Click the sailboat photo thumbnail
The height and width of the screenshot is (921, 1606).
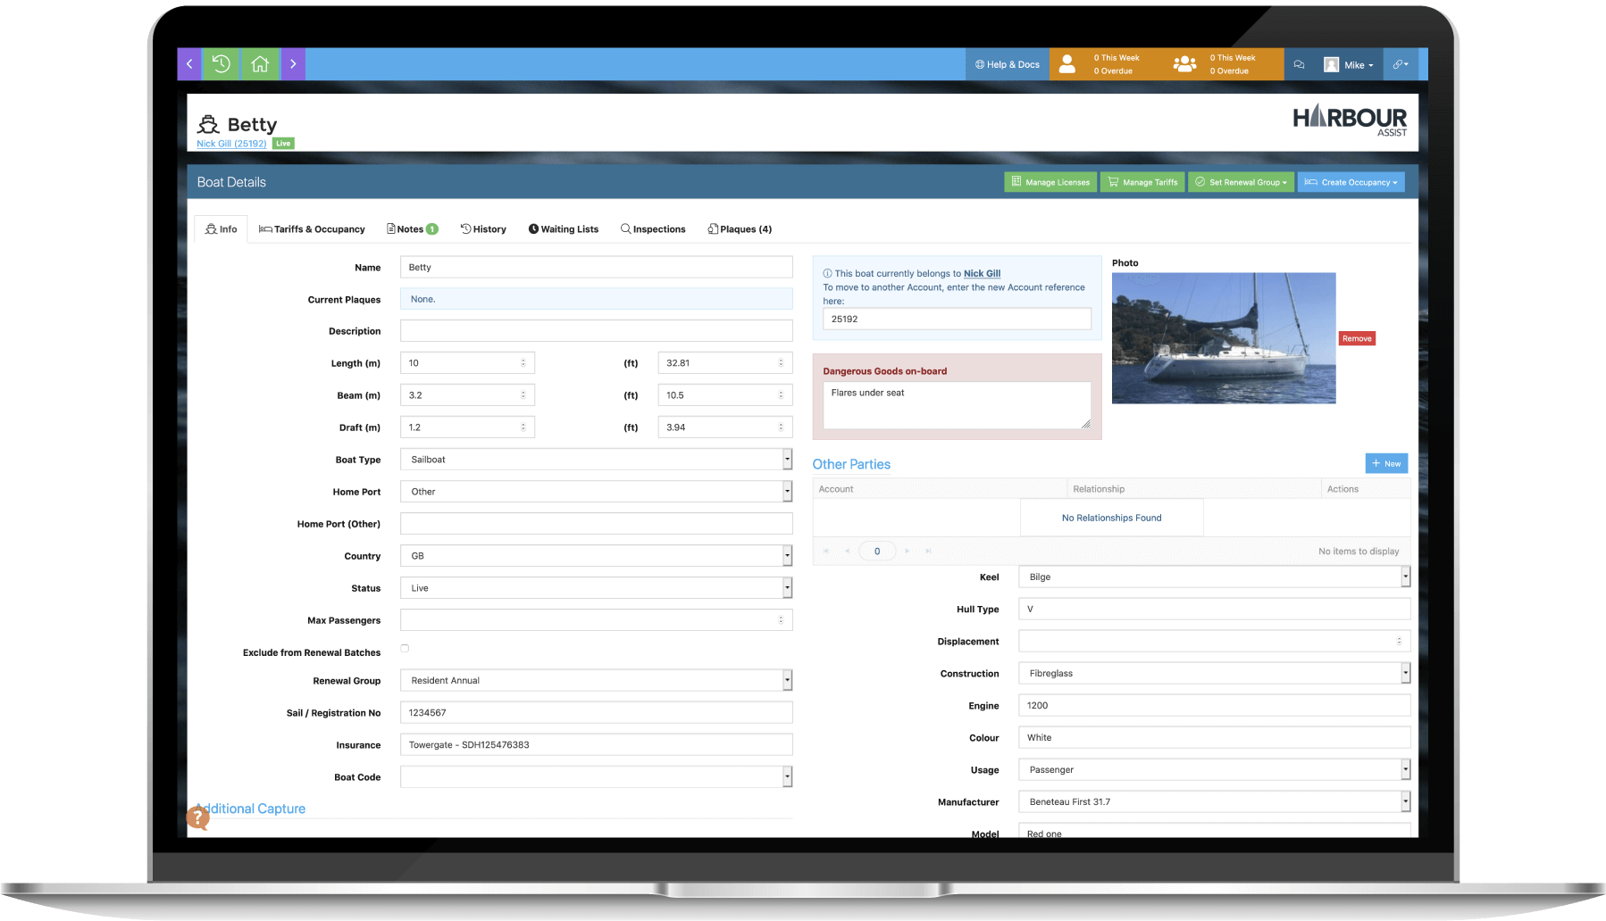pyautogui.click(x=1223, y=338)
